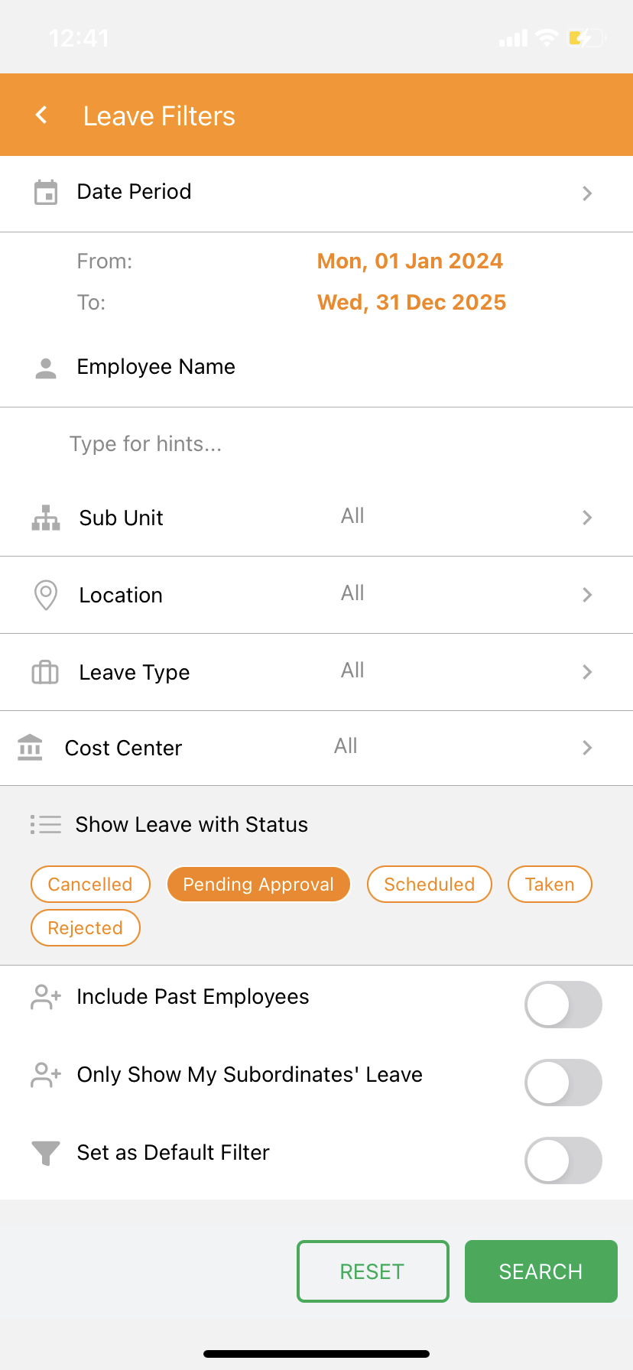
Task: Select the Cancelled status chip
Action: point(90,885)
